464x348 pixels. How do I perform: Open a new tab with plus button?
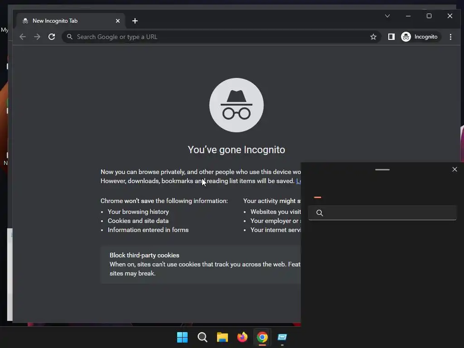(x=135, y=21)
